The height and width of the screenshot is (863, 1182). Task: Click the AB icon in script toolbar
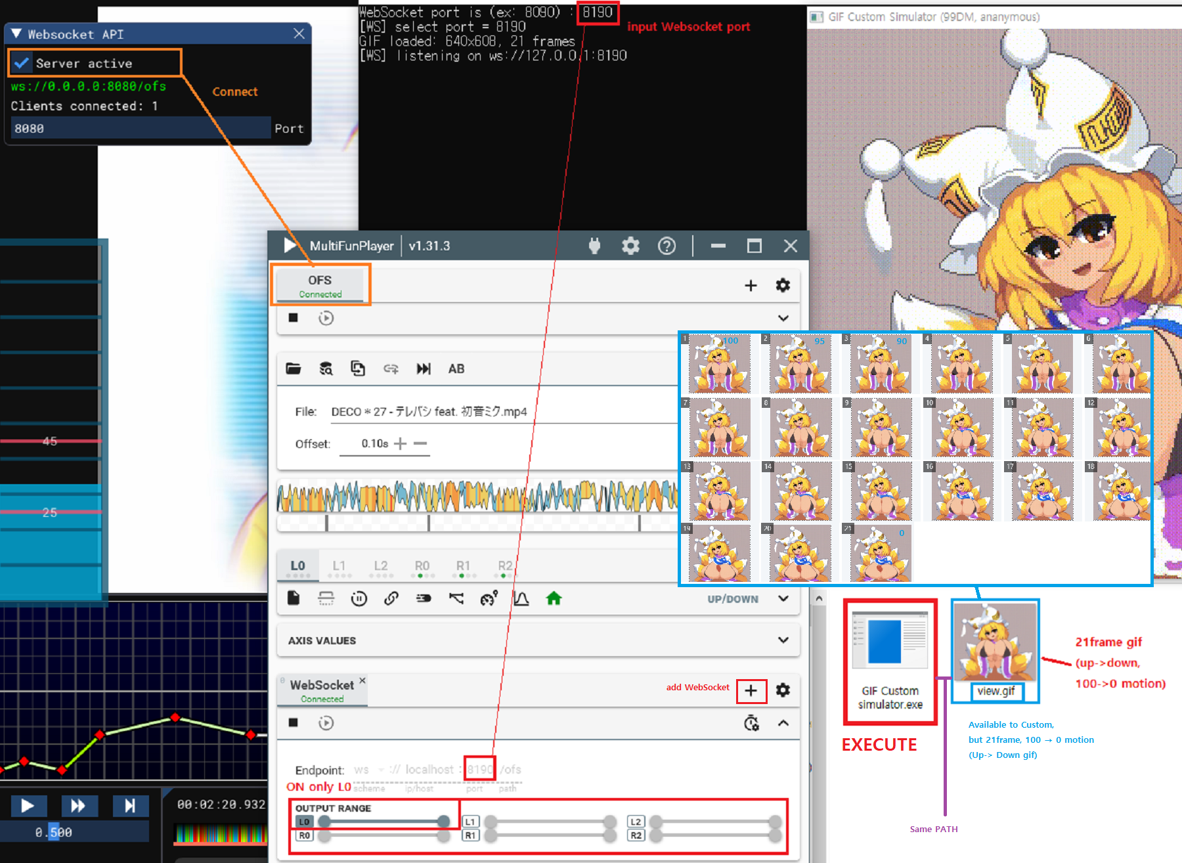point(456,369)
